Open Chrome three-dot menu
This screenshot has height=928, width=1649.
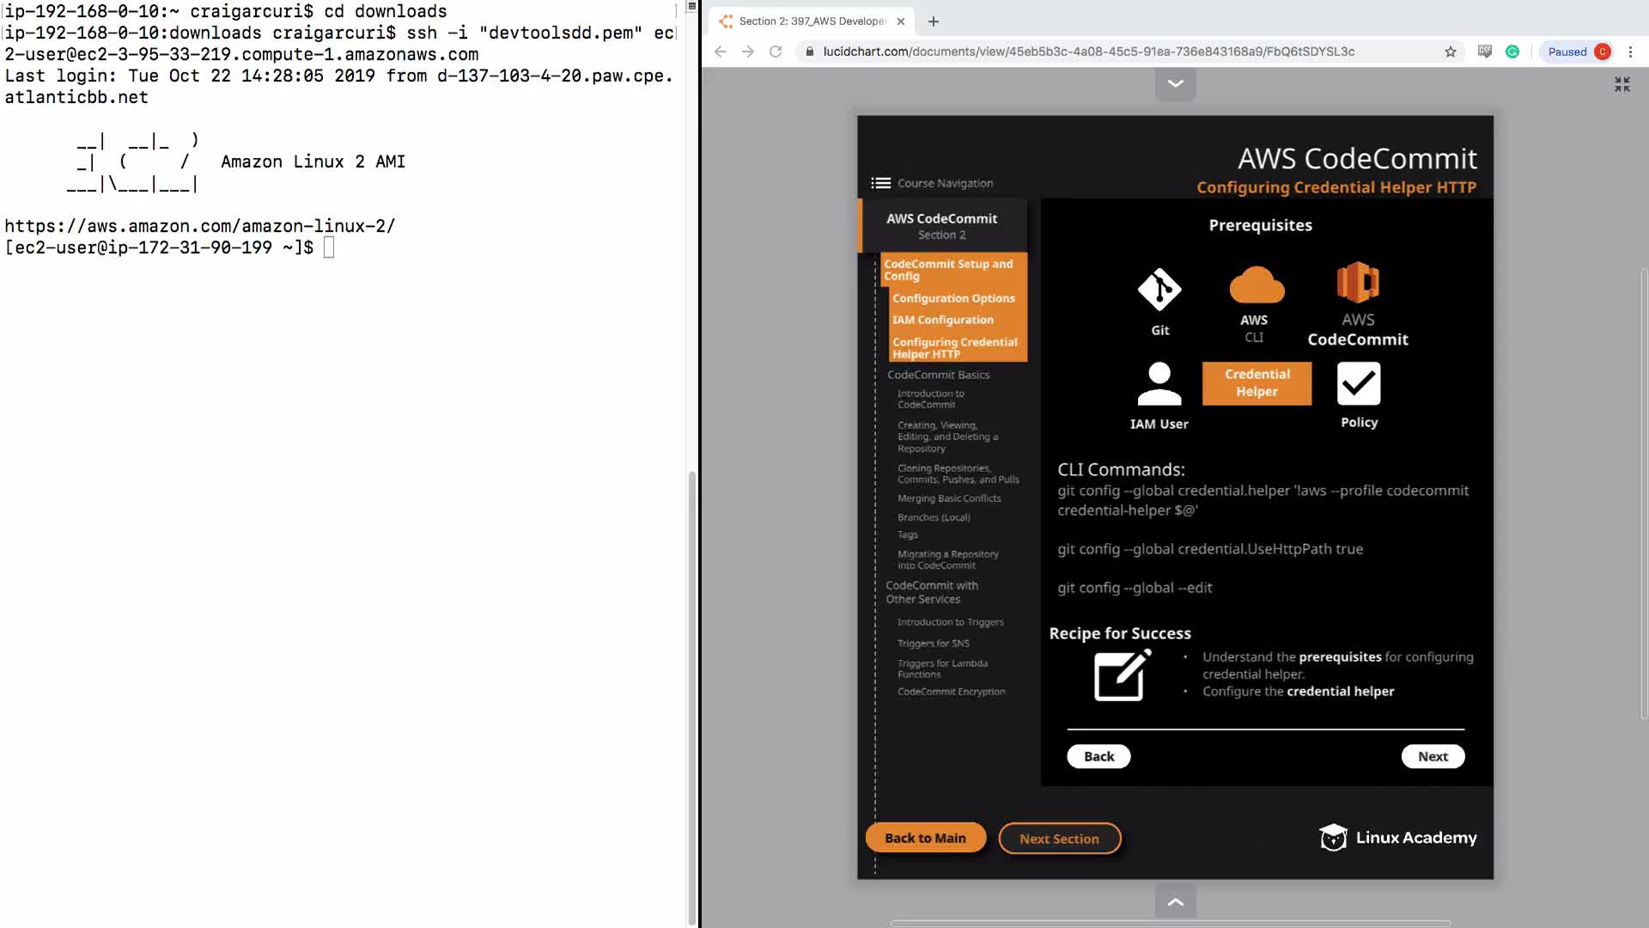pyautogui.click(x=1630, y=52)
